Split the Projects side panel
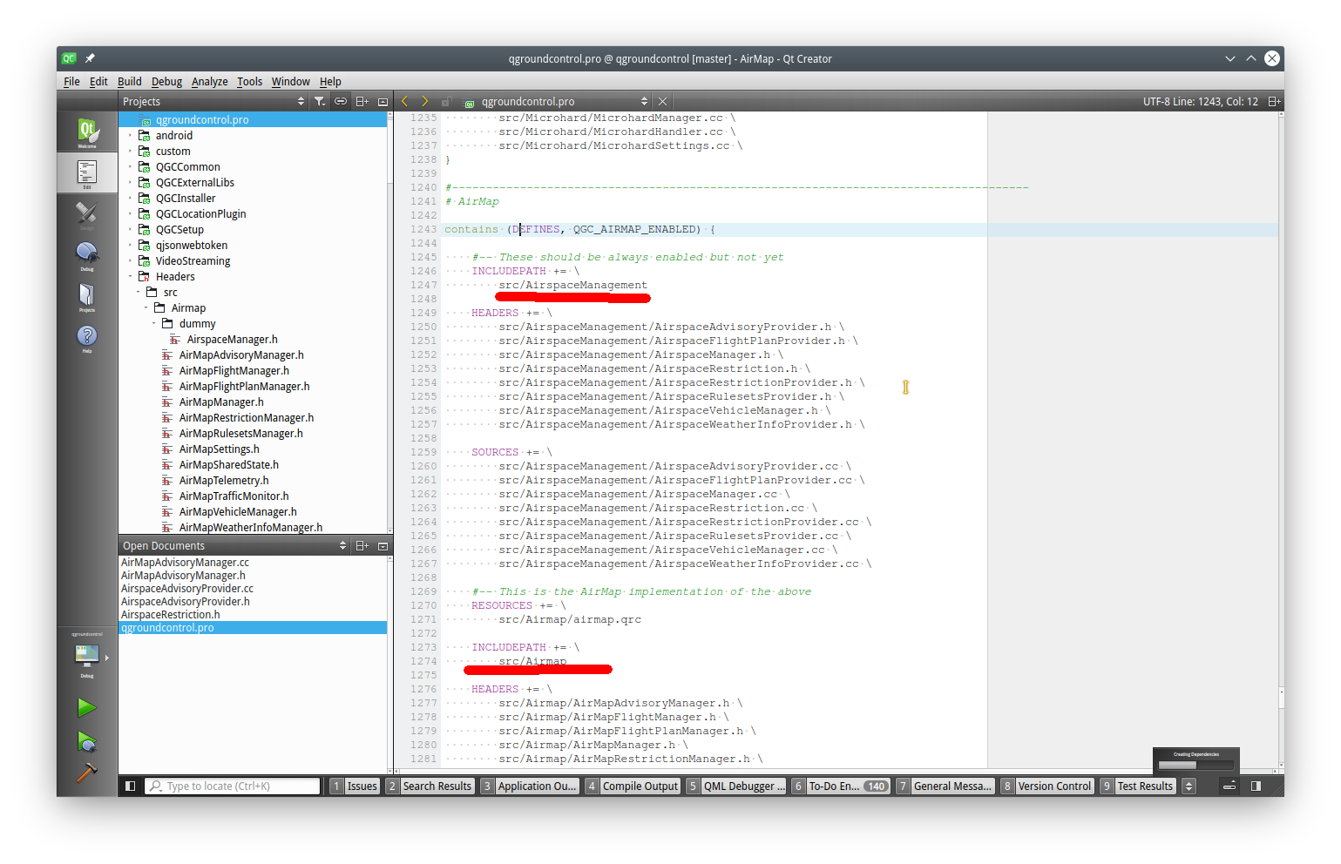This screenshot has height=864, width=1341. tap(362, 102)
